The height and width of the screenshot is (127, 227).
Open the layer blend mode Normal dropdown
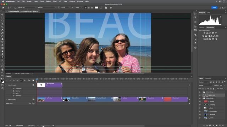pos(205,85)
